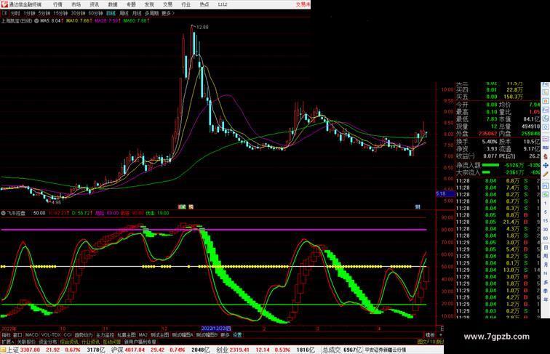Select the MACD indicator tab
Screen dimensions: 550x354
coord(31,335)
